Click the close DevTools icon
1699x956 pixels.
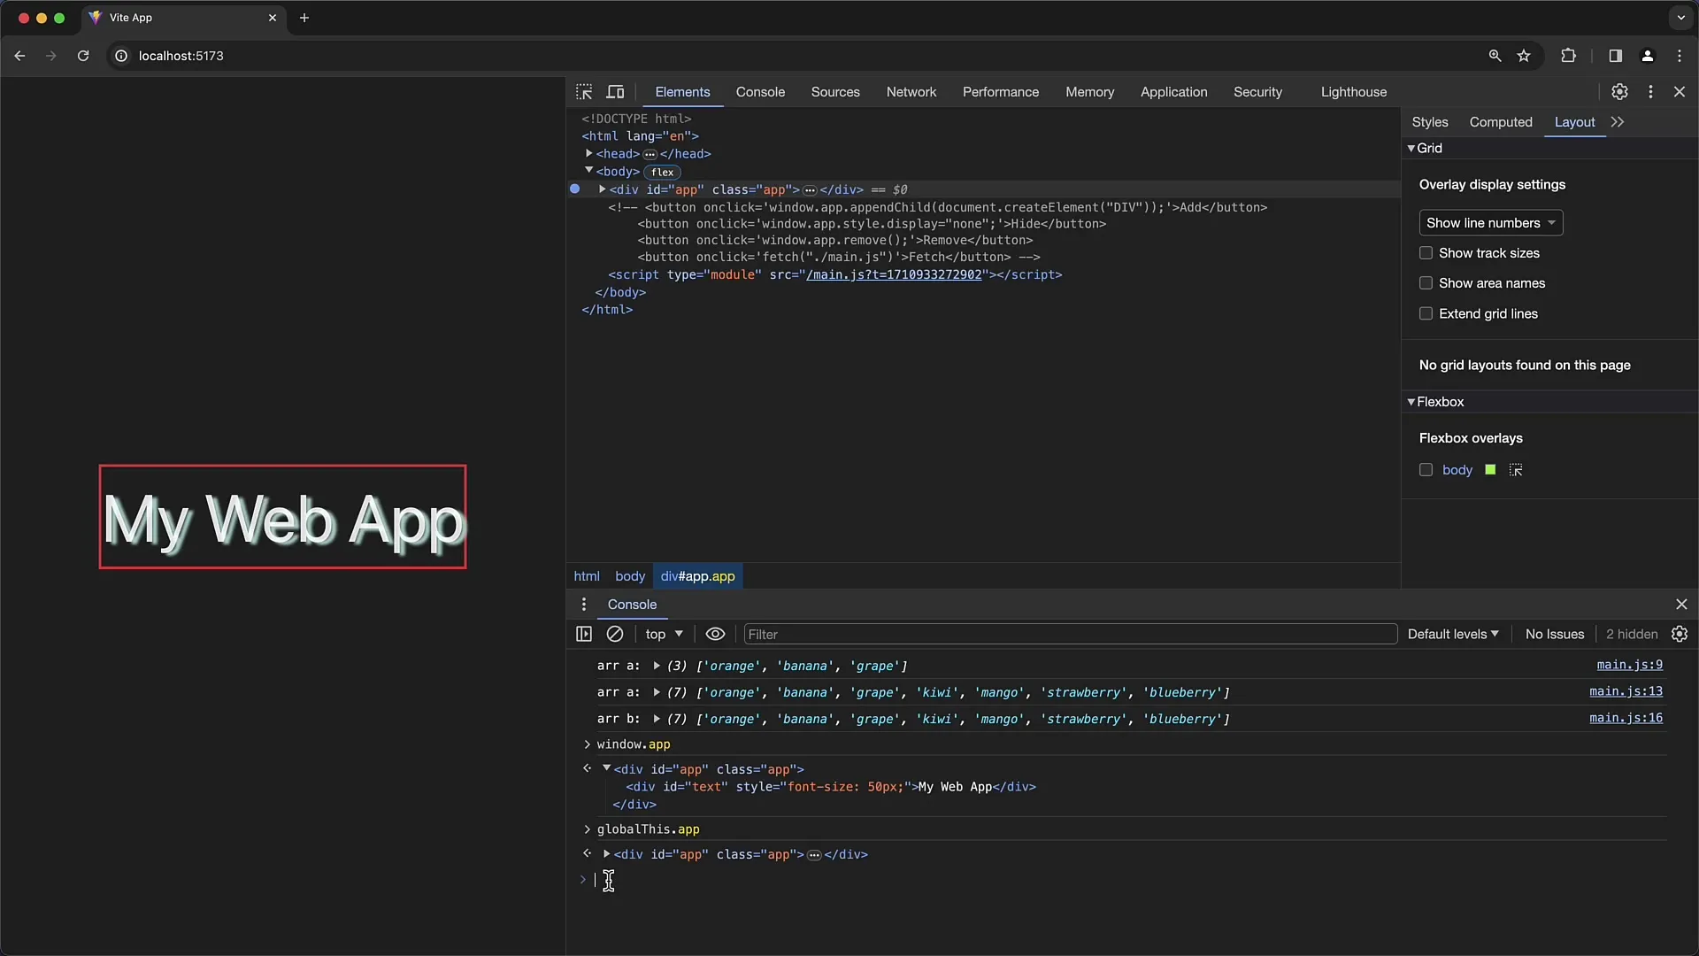pos(1680,91)
